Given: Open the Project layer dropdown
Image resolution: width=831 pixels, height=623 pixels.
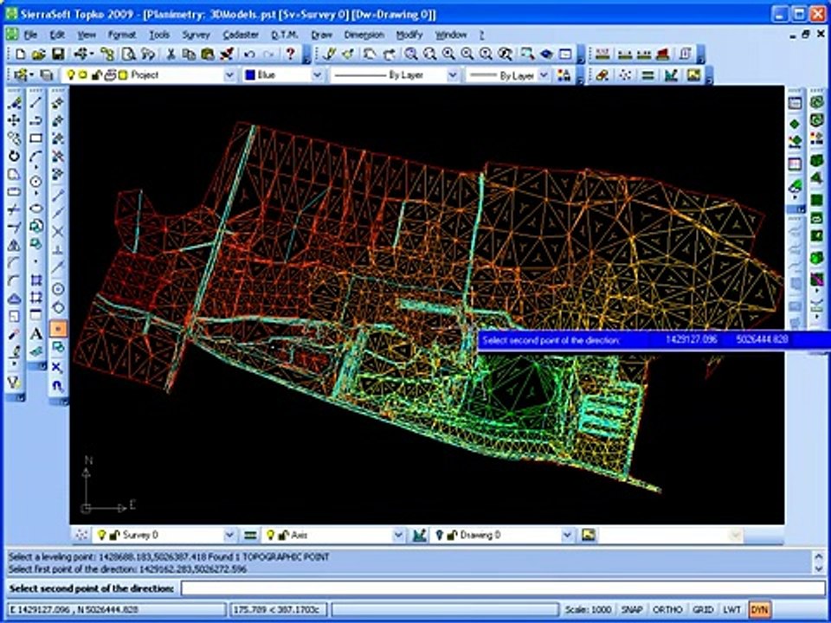Looking at the screenshot, I should click(229, 75).
